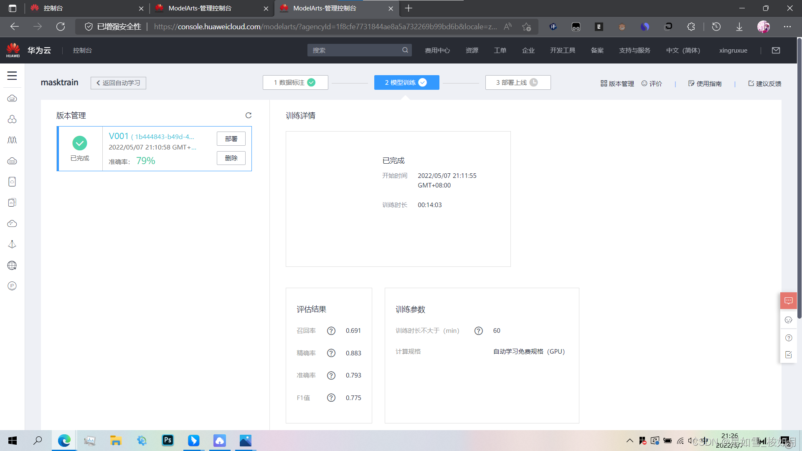Image resolution: width=802 pixels, height=451 pixels.
Task: Click the question mark help widget on right
Action: [789, 338]
